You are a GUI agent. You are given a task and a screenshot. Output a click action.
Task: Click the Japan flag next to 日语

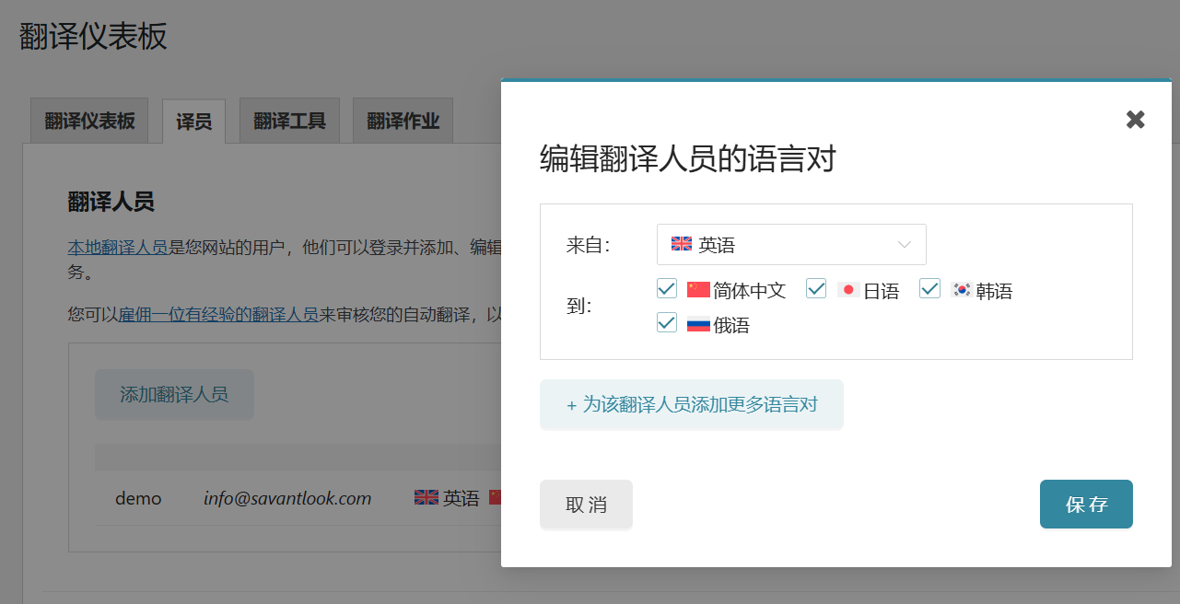pos(848,290)
